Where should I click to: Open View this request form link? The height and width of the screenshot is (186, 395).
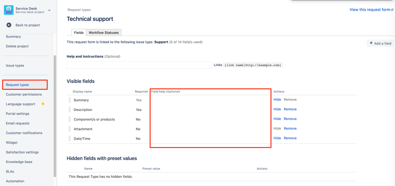coord(370,9)
